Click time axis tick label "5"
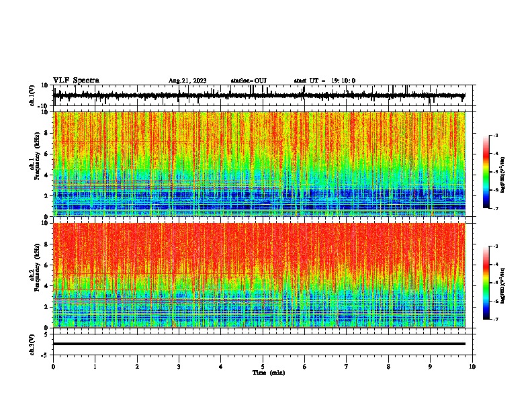 [x=263, y=367]
